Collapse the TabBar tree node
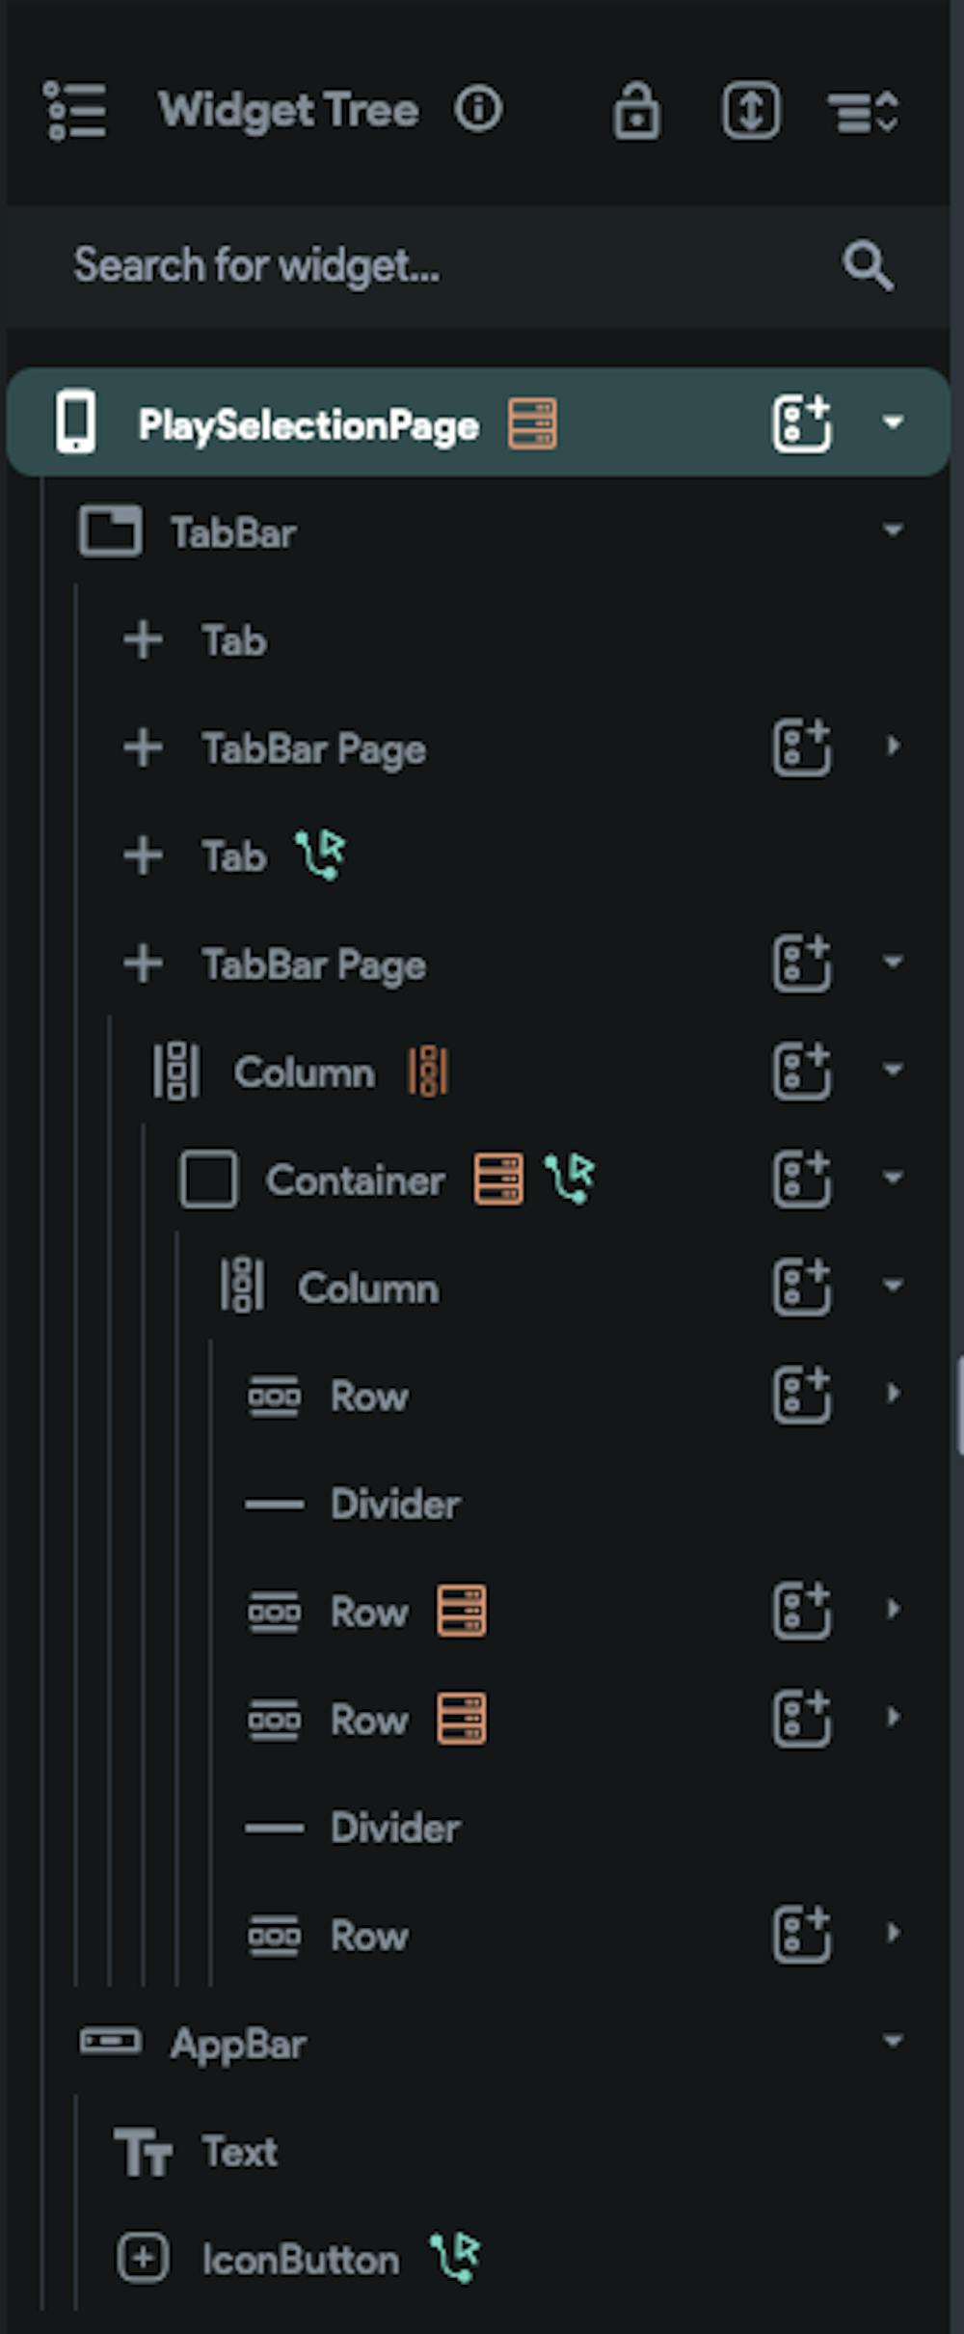The image size is (964, 2334). pyautogui.click(x=893, y=530)
